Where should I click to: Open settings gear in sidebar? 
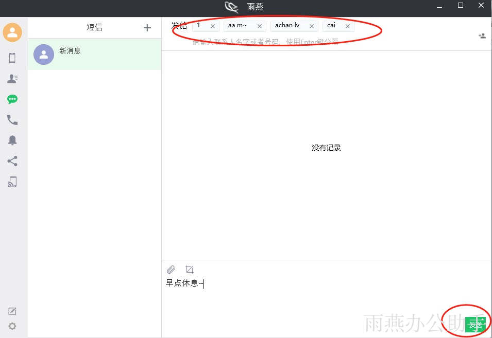12,326
